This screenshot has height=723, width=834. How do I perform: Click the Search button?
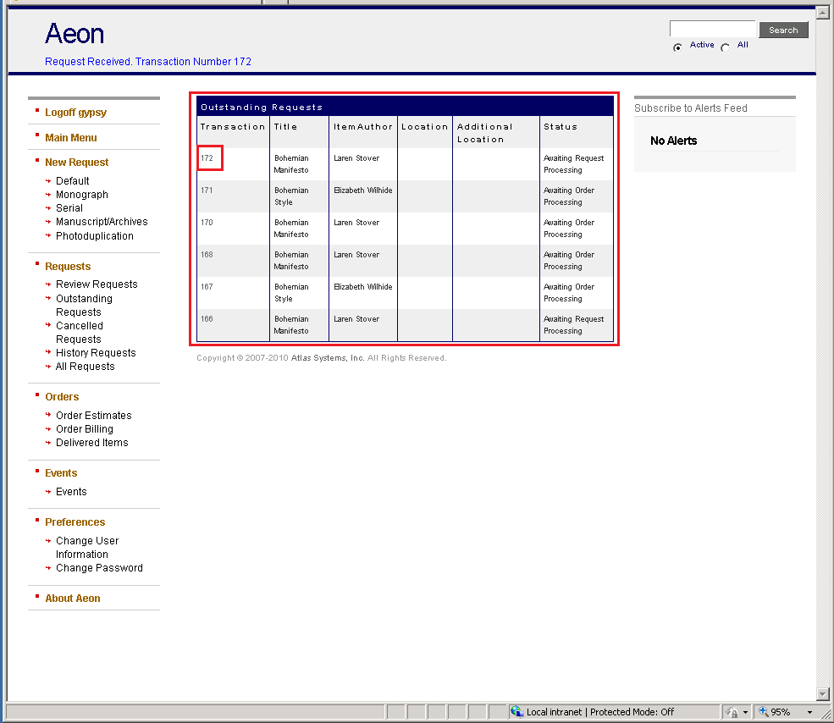tap(782, 30)
